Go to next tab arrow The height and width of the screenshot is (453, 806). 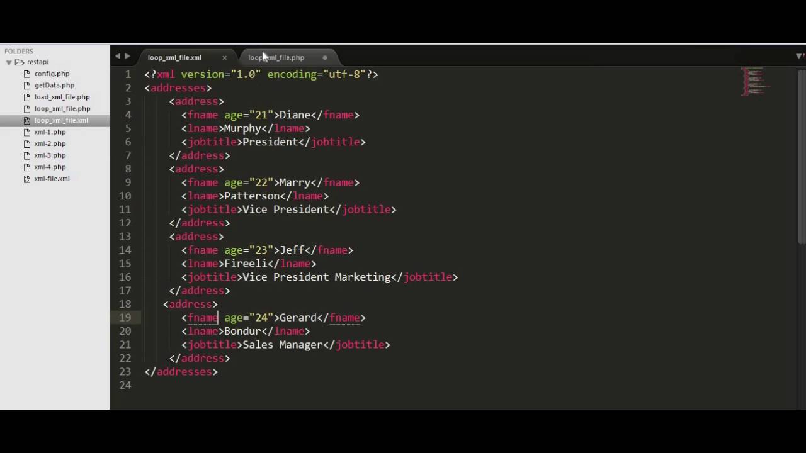[x=127, y=57]
